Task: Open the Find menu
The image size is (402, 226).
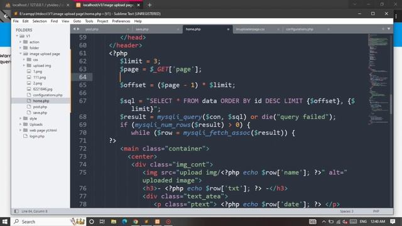Action: click(x=54, y=21)
